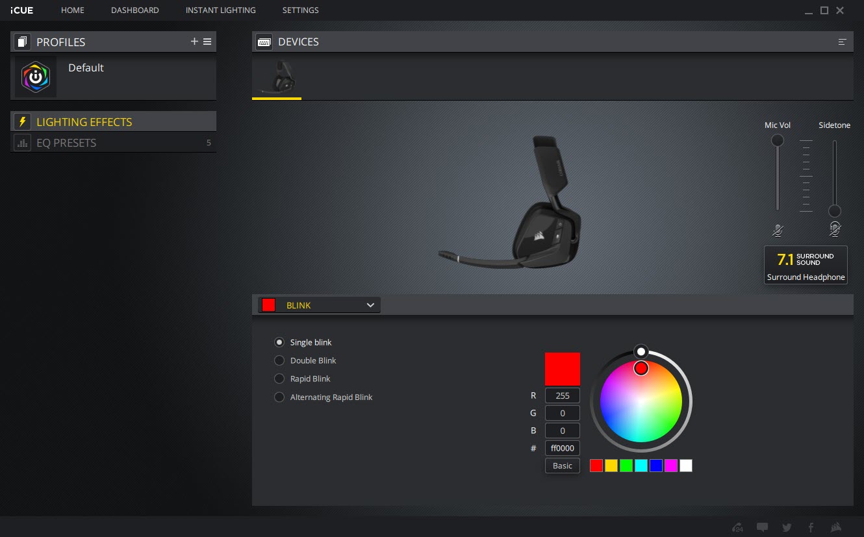864x537 pixels.
Task: Click the G value input field
Action: (x=563, y=413)
